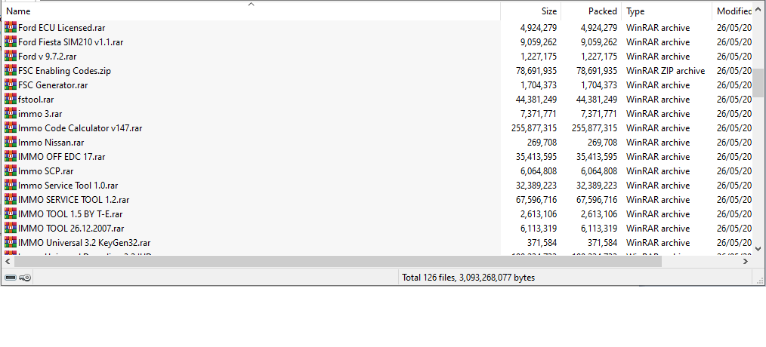Click the vertical scrollbar down arrow

(x=758, y=248)
